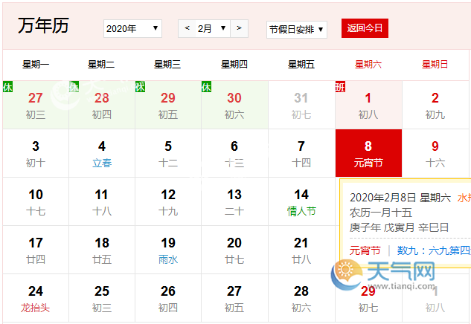Open the 2020年 year dropdown
The height and width of the screenshot is (324, 471).
click(x=132, y=28)
